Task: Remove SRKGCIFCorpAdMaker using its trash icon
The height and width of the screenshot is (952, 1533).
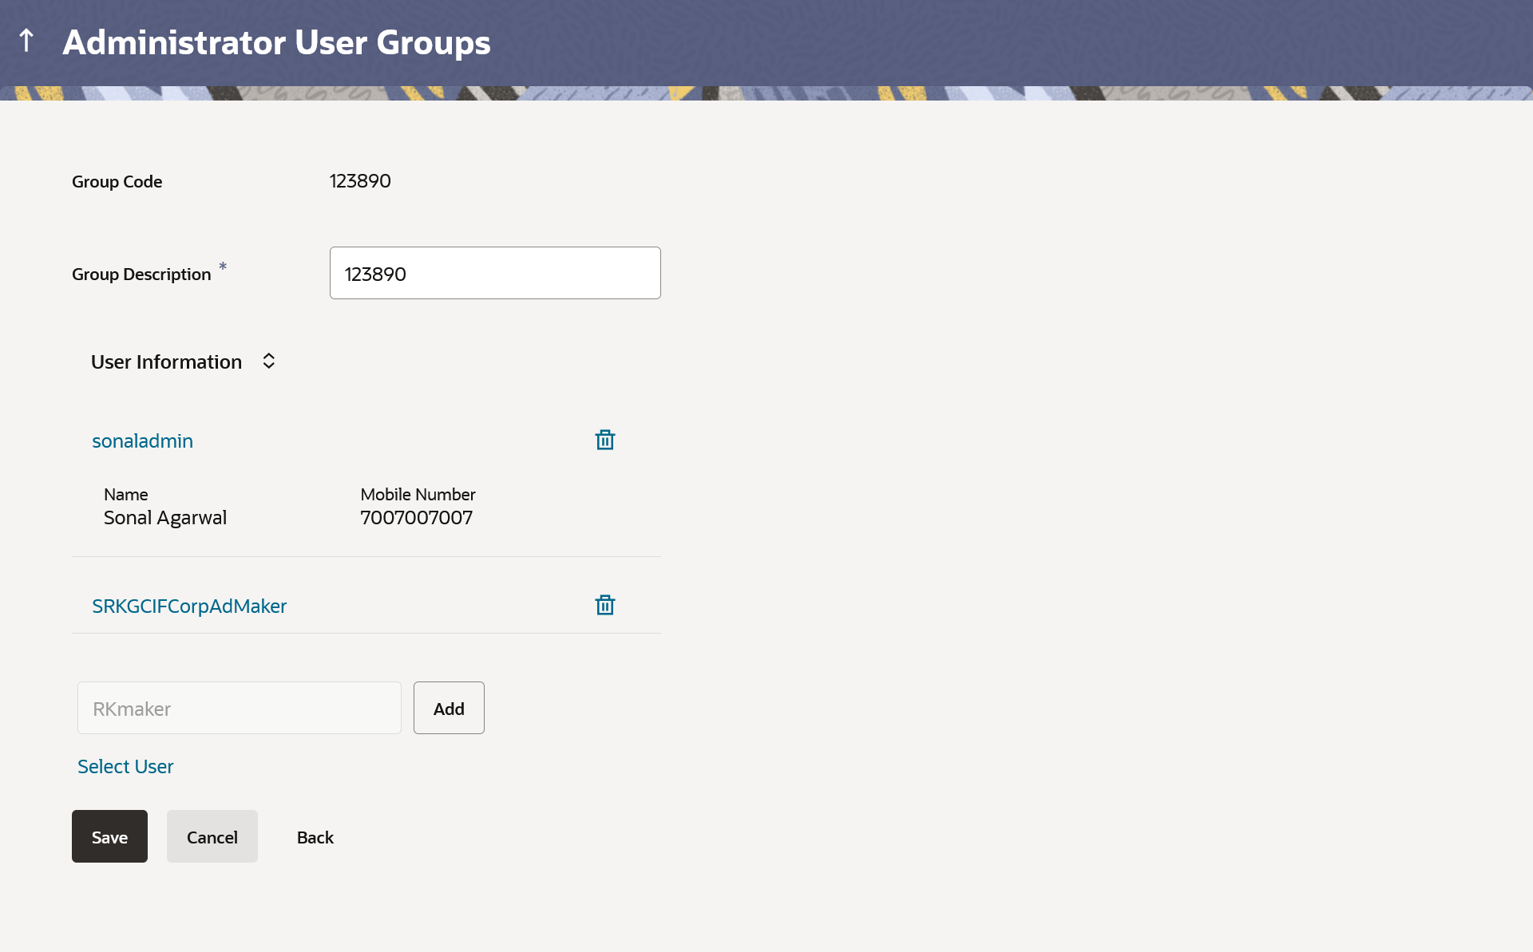Action: 604,605
